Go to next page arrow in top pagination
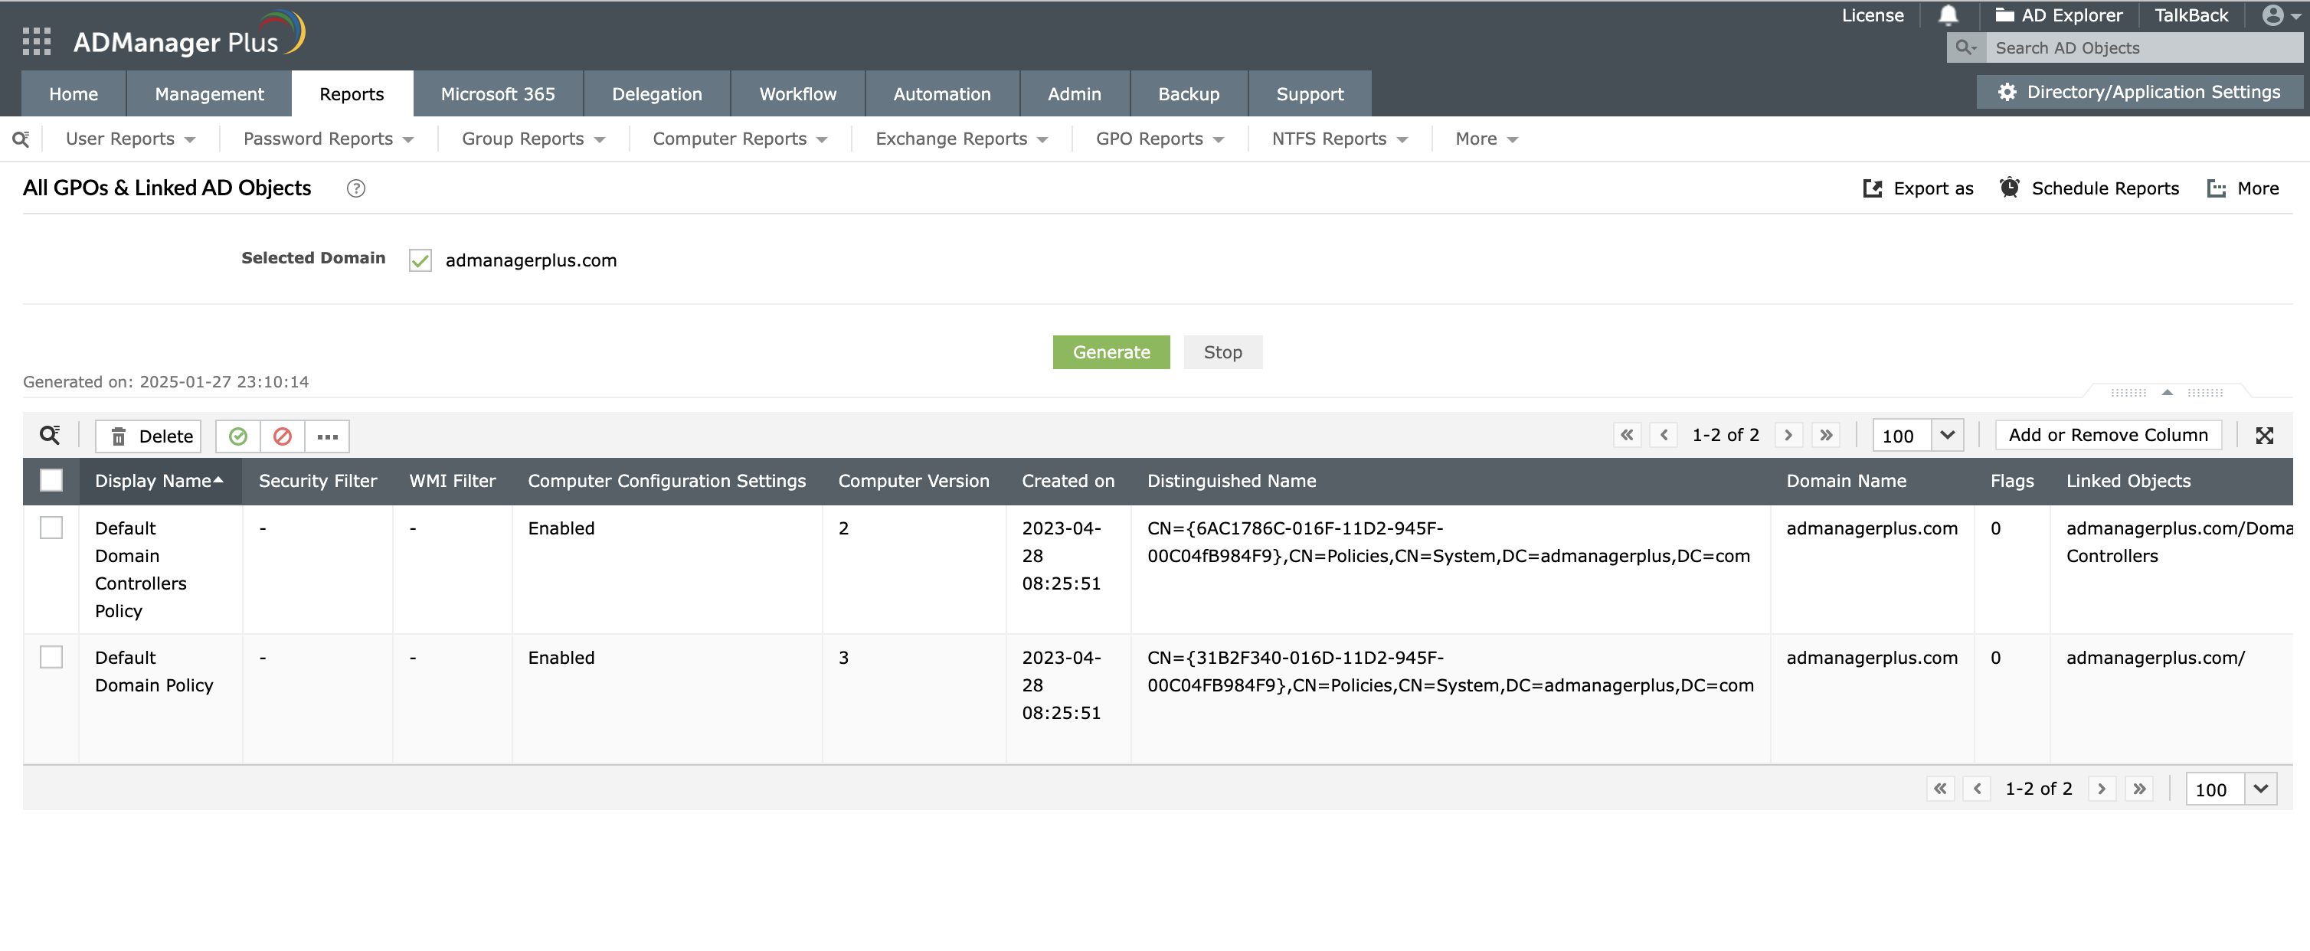 1788,435
